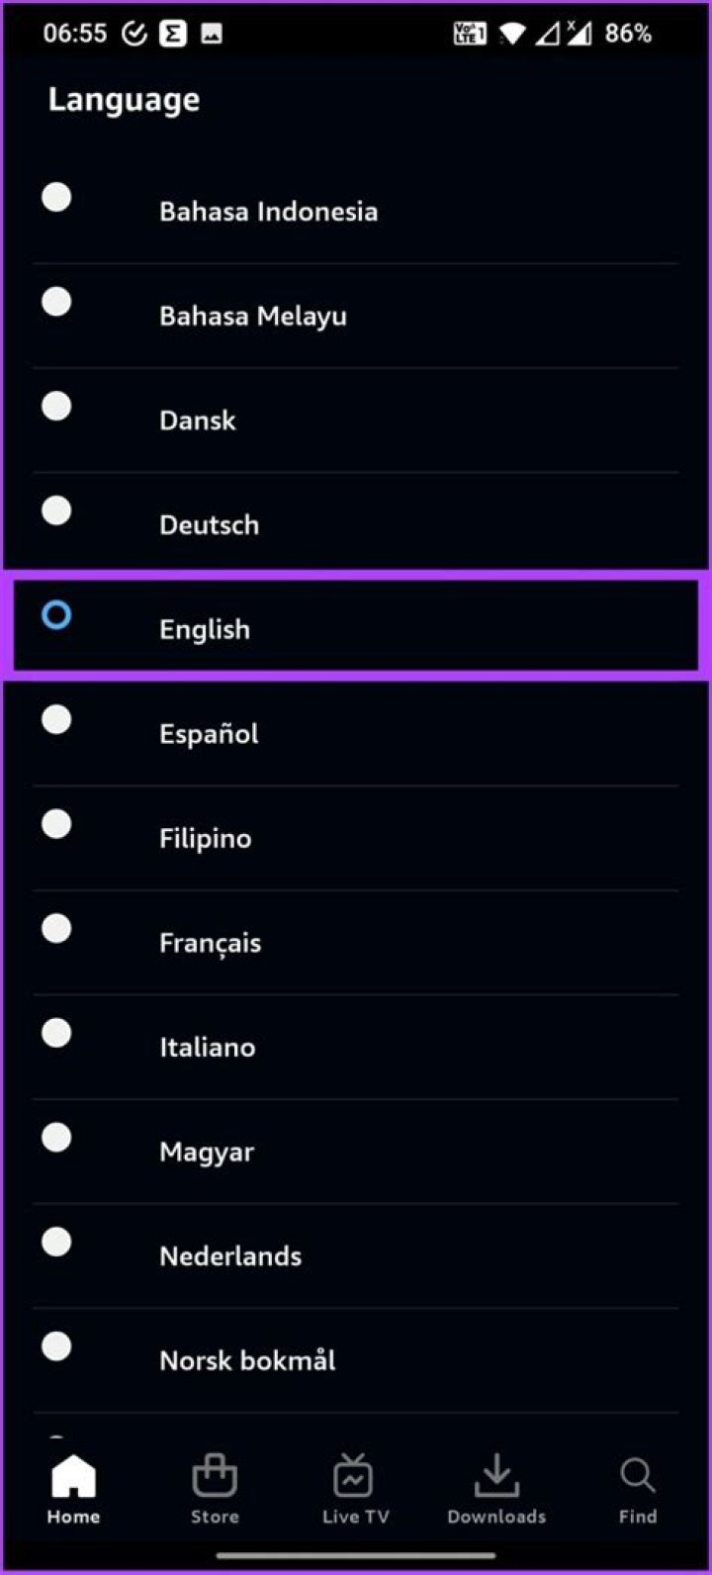Image resolution: width=712 pixels, height=1575 pixels.
Task: Tap the Bahasa Melayu language row
Action: click(x=356, y=316)
